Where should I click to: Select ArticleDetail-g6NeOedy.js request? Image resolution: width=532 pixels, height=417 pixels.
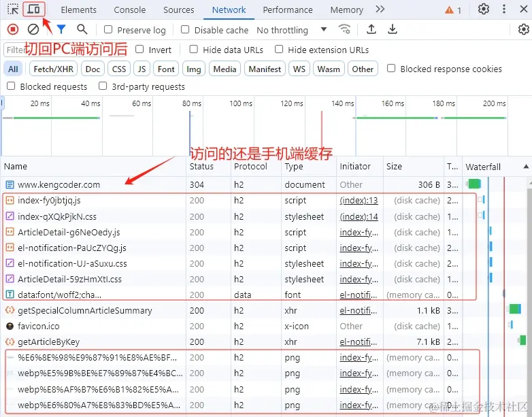69,233
